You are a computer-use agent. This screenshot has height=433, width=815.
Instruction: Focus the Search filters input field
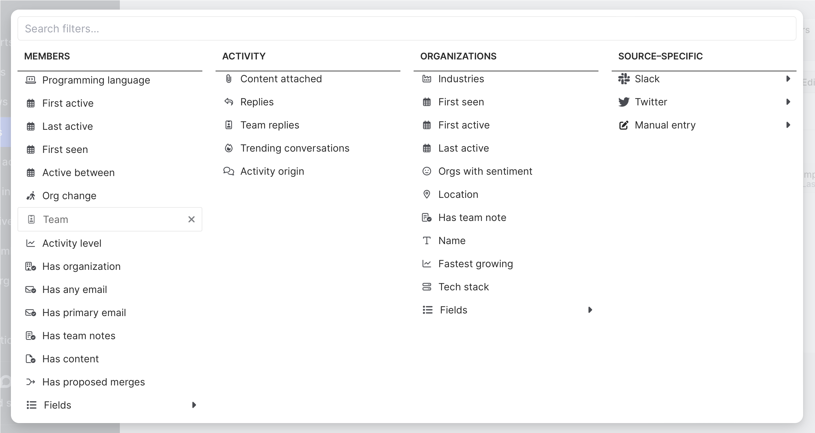coord(407,29)
